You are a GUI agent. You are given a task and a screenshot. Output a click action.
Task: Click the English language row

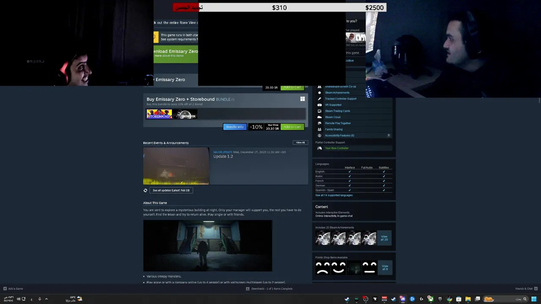[353, 172]
